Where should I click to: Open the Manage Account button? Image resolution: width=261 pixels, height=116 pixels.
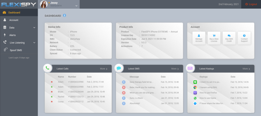pyautogui.click(x=199, y=38)
